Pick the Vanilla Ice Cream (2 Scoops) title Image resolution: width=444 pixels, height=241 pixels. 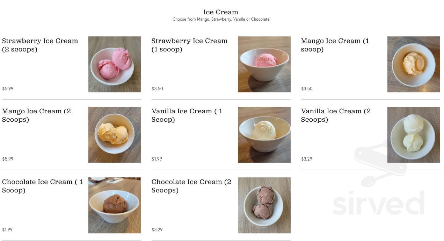(336, 115)
